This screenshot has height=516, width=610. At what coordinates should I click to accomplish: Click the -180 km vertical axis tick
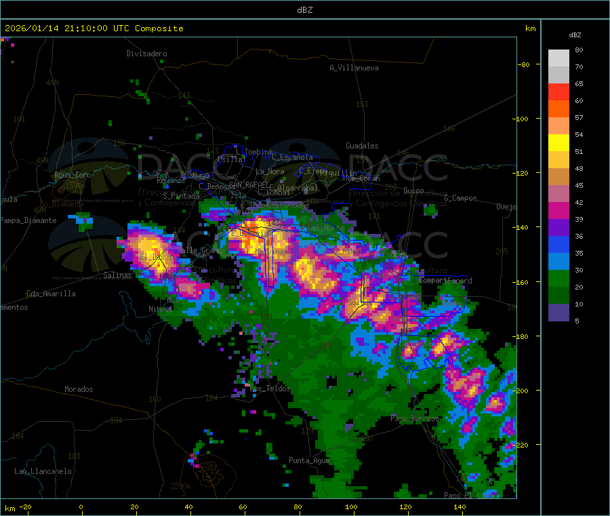[x=521, y=336]
